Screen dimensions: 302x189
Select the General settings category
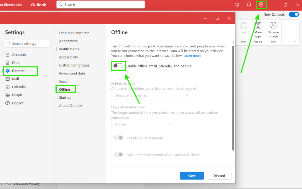coord(18,71)
